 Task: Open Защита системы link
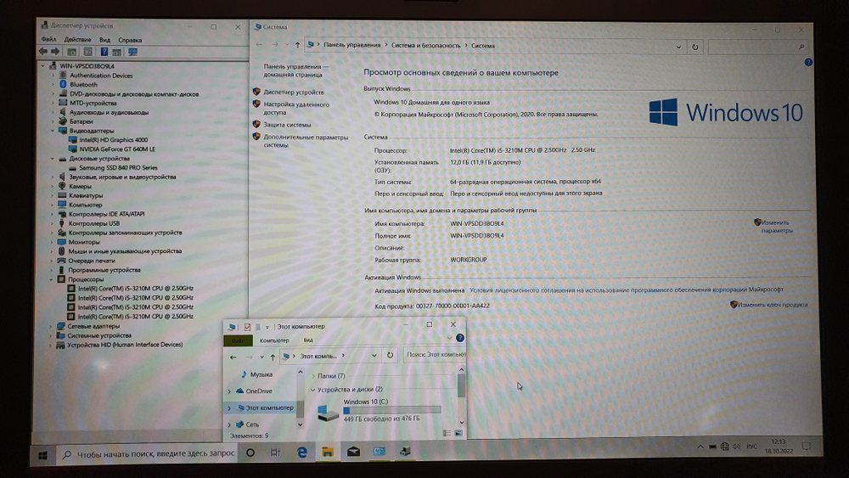click(287, 125)
